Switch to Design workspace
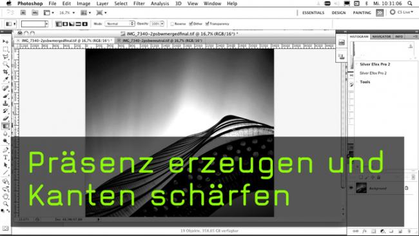 [x=338, y=12]
